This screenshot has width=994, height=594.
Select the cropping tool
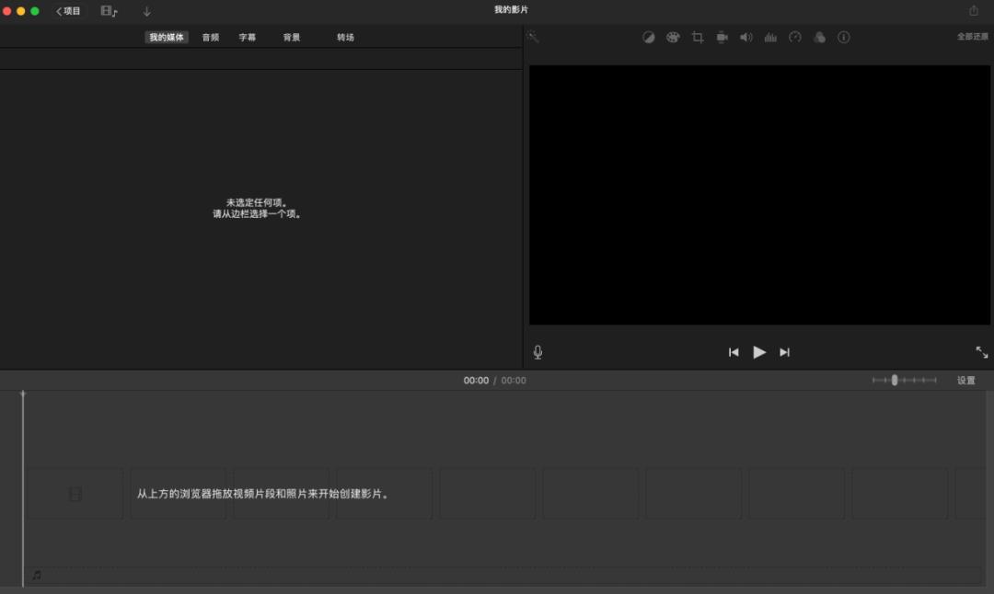(x=697, y=37)
